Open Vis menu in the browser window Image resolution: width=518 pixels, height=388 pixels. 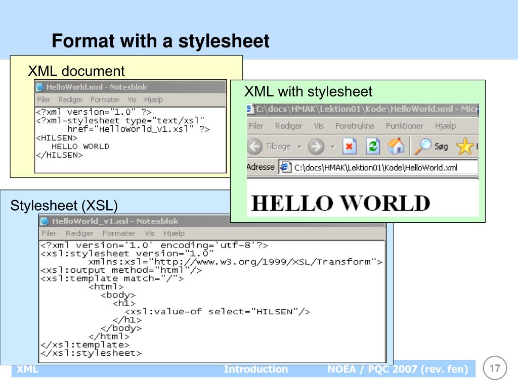[319, 126]
